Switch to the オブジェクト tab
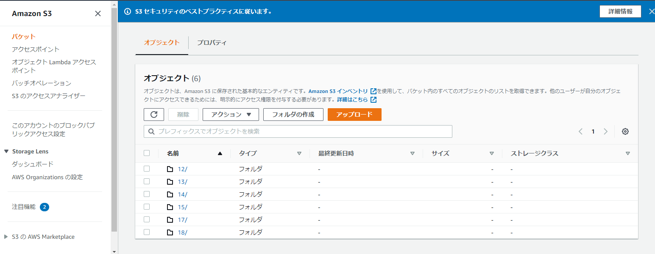The width and height of the screenshot is (655, 254). pyautogui.click(x=162, y=43)
